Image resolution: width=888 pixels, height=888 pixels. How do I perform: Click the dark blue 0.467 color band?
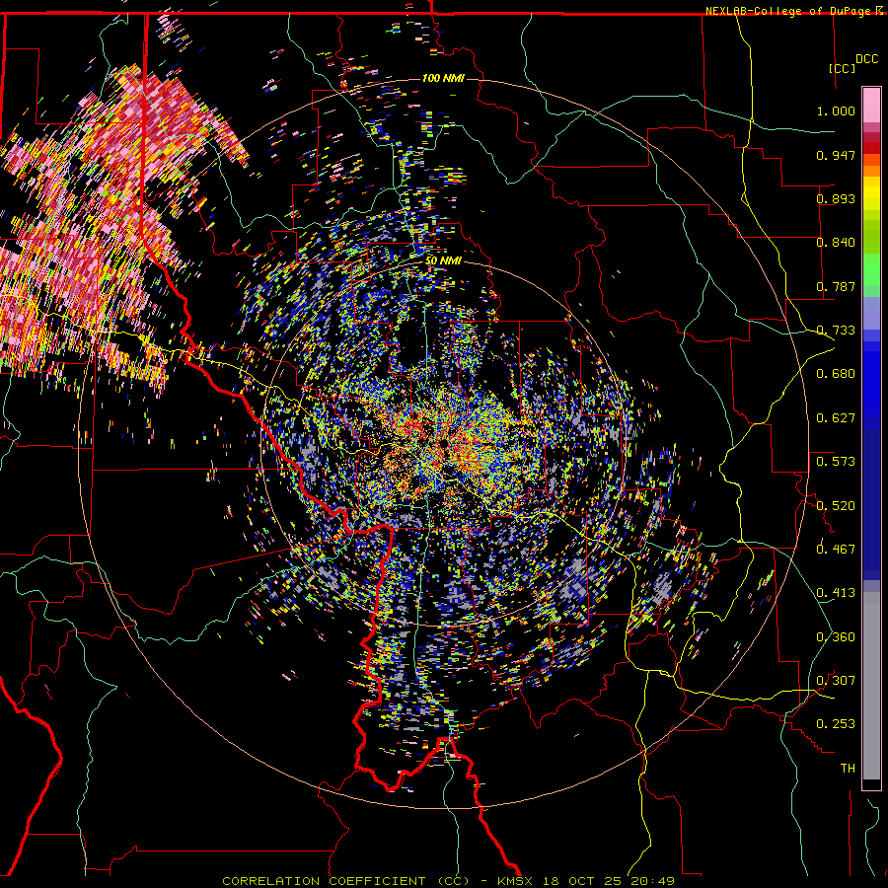[x=871, y=549]
